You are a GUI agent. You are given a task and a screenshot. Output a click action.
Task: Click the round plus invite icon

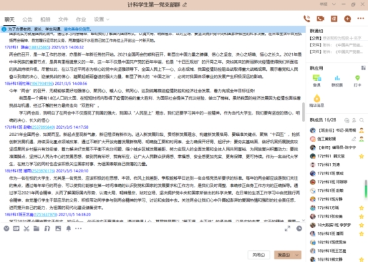(347, 19)
